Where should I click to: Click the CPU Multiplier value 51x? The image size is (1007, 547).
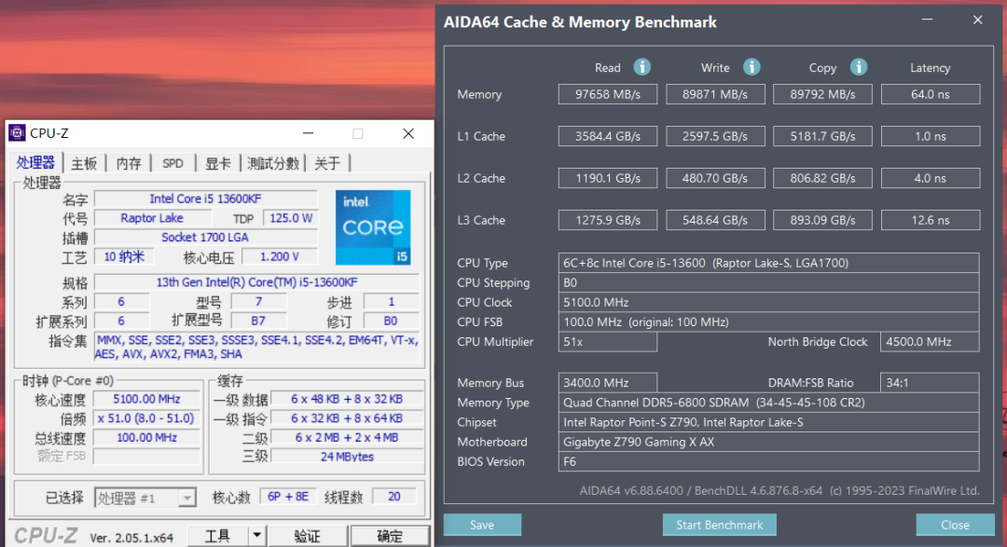click(x=608, y=342)
